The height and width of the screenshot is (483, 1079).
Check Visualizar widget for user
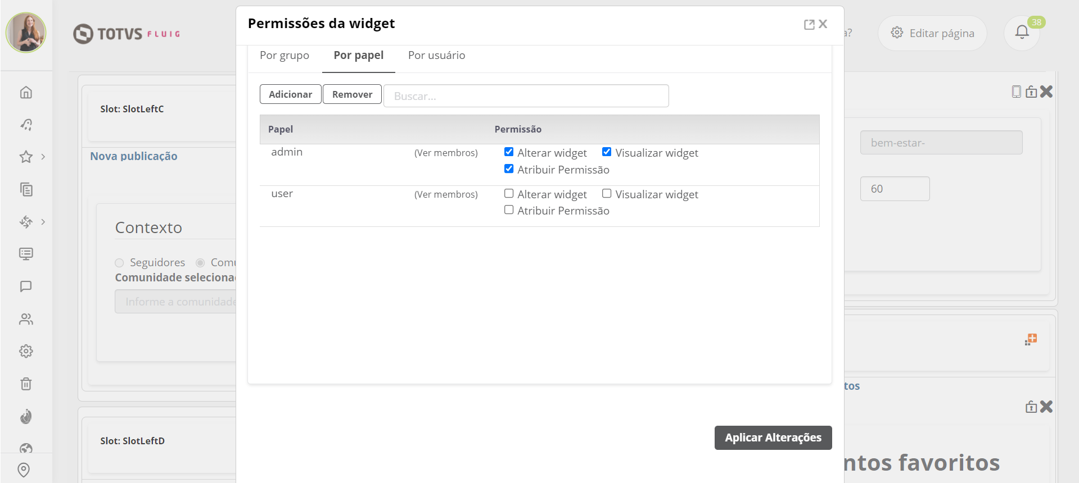click(607, 193)
